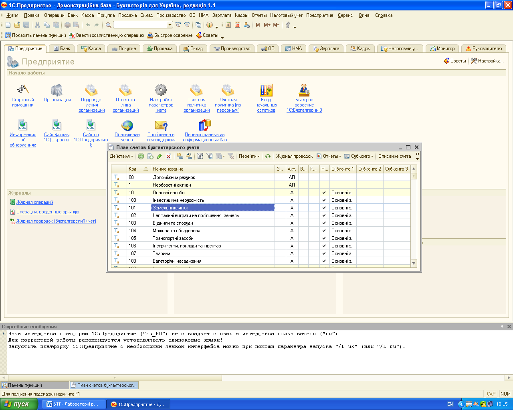
Task: Click checkmark in row 101 Земельні ділянки
Action: click(x=324, y=208)
